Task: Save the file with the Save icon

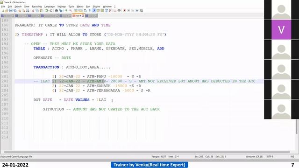Action: (x=11, y=10)
